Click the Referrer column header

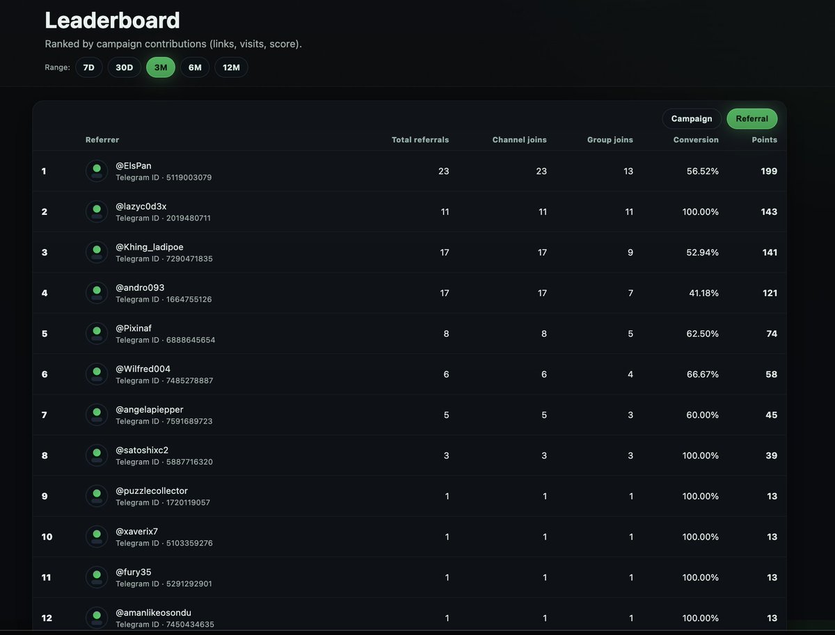102,140
